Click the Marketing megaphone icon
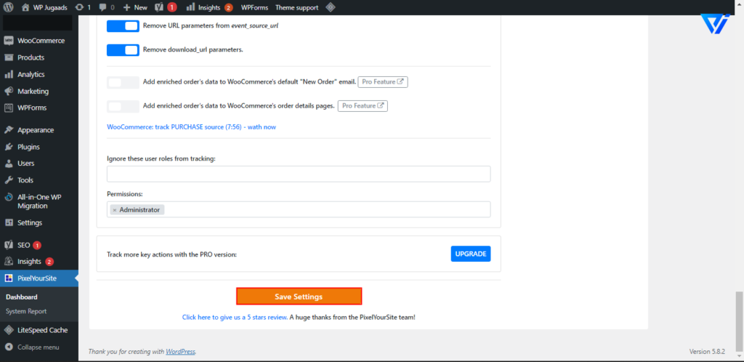 click(x=9, y=91)
